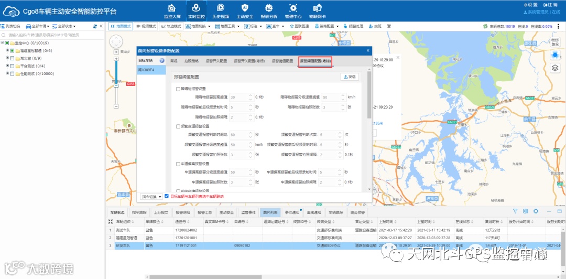The width and height of the screenshot is (566, 279).
Task: Open the 报表分析 navigation icon
Action: click(269, 8)
